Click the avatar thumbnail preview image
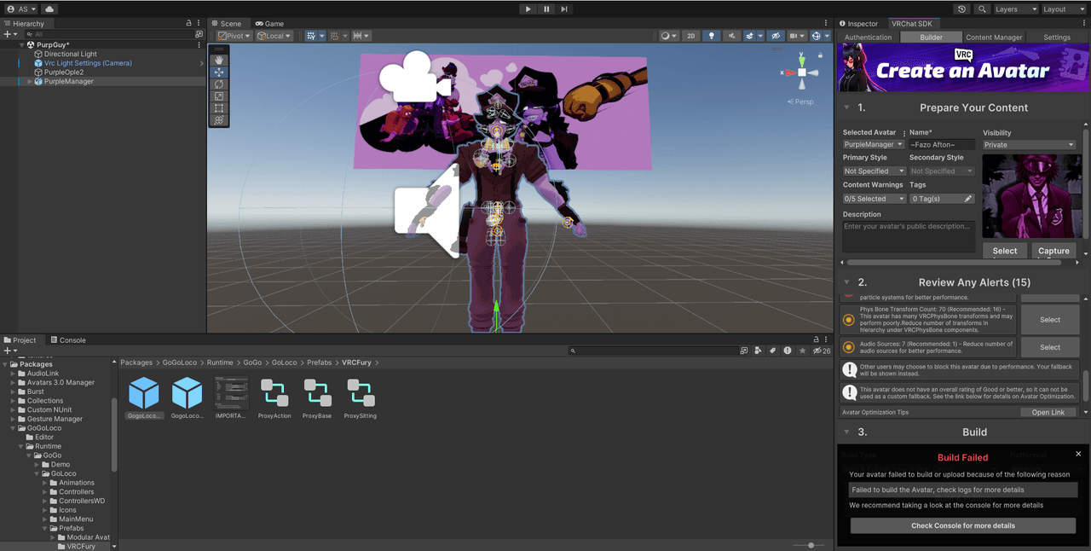Image resolution: width=1091 pixels, height=551 pixels. click(1030, 195)
